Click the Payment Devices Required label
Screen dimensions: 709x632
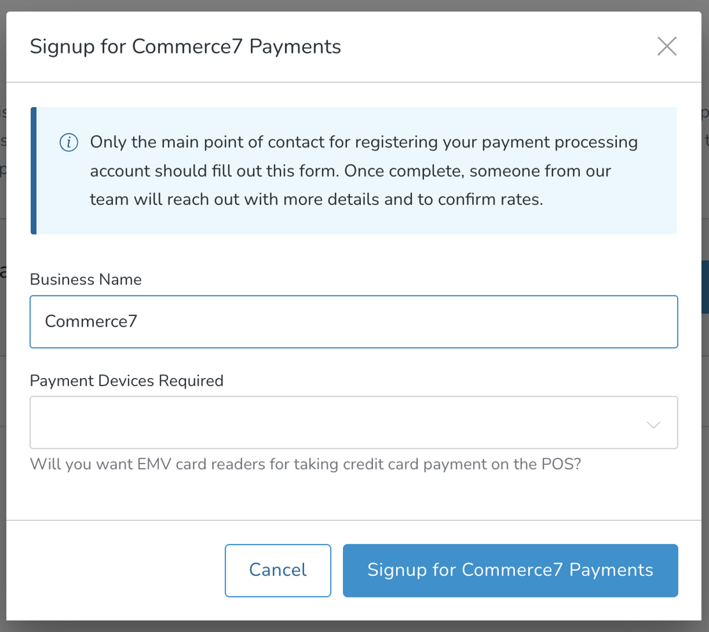coord(126,380)
